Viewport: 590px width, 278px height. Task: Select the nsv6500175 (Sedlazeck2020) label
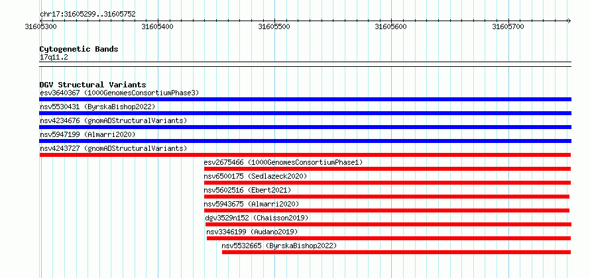click(x=255, y=176)
